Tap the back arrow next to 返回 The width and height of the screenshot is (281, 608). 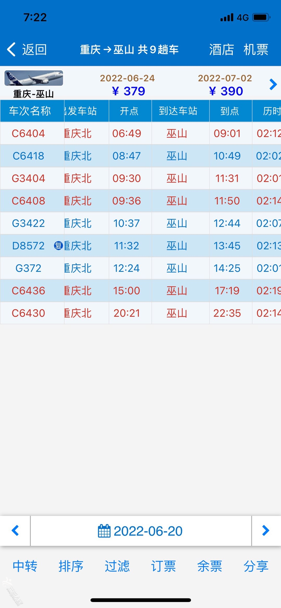click(11, 49)
